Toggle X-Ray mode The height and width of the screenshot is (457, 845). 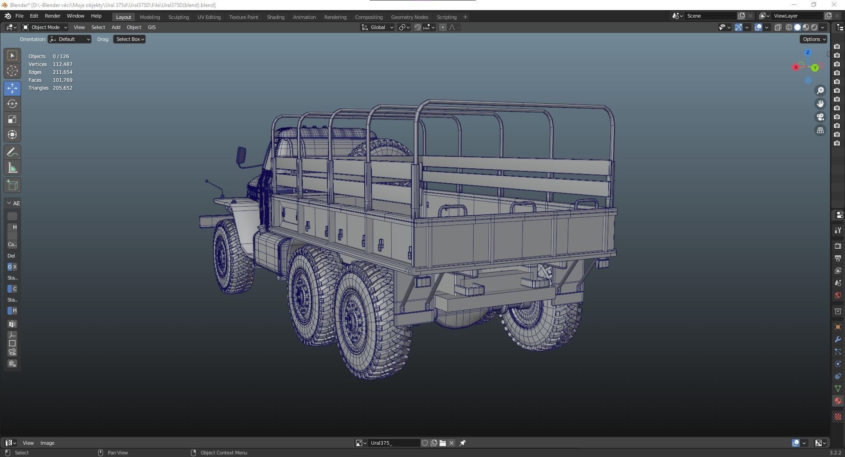(x=778, y=27)
